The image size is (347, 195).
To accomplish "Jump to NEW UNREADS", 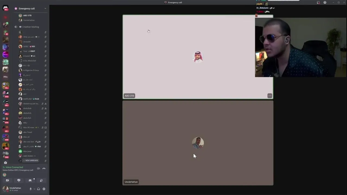I will coord(30,161).
